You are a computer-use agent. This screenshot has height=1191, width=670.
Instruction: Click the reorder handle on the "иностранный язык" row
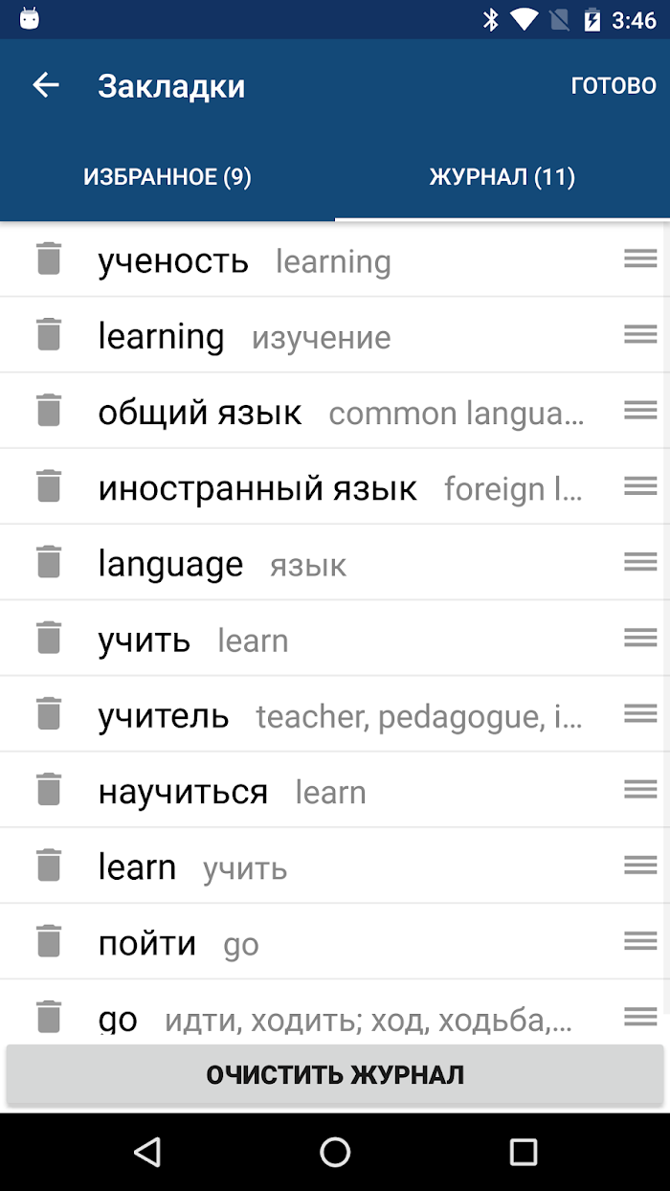(x=640, y=485)
